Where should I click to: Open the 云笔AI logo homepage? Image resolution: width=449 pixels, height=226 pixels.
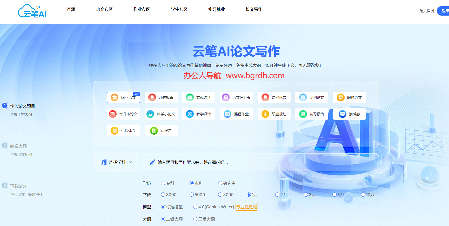tap(32, 11)
